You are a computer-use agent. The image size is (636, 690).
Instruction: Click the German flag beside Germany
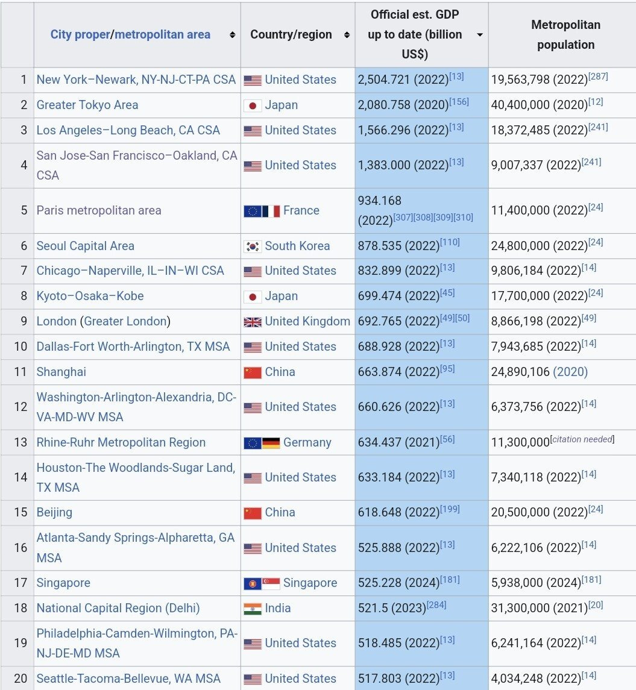pyautogui.click(x=271, y=443)
